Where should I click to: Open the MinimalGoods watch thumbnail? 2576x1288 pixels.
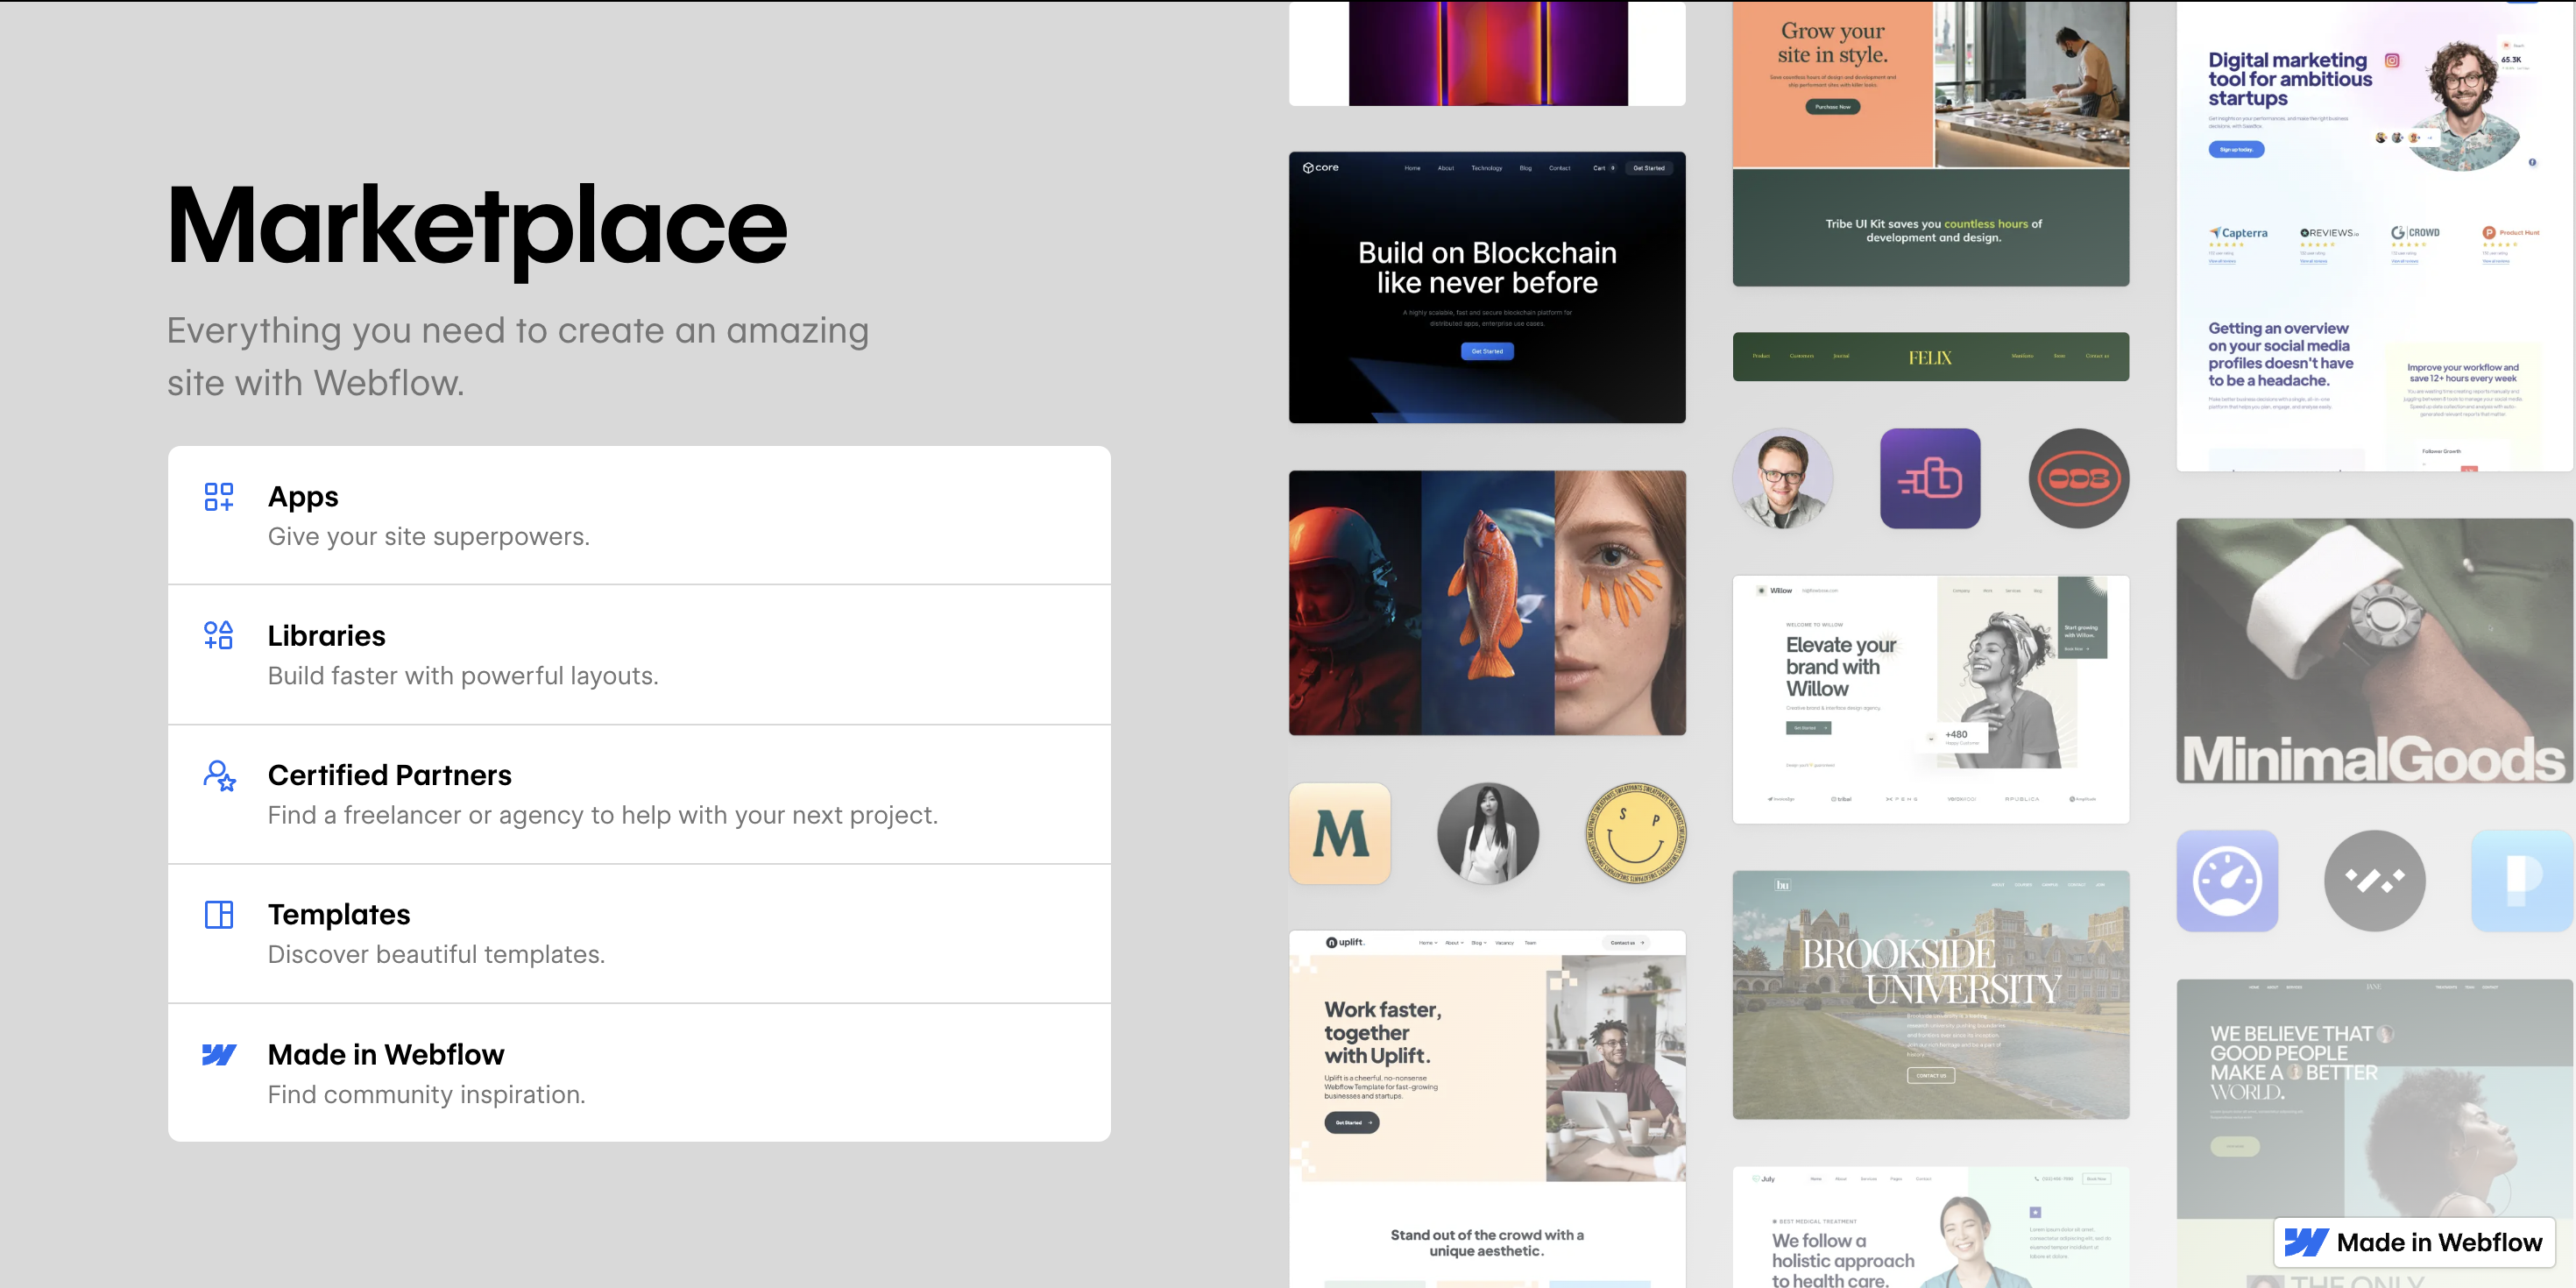tap(2375, 651)
